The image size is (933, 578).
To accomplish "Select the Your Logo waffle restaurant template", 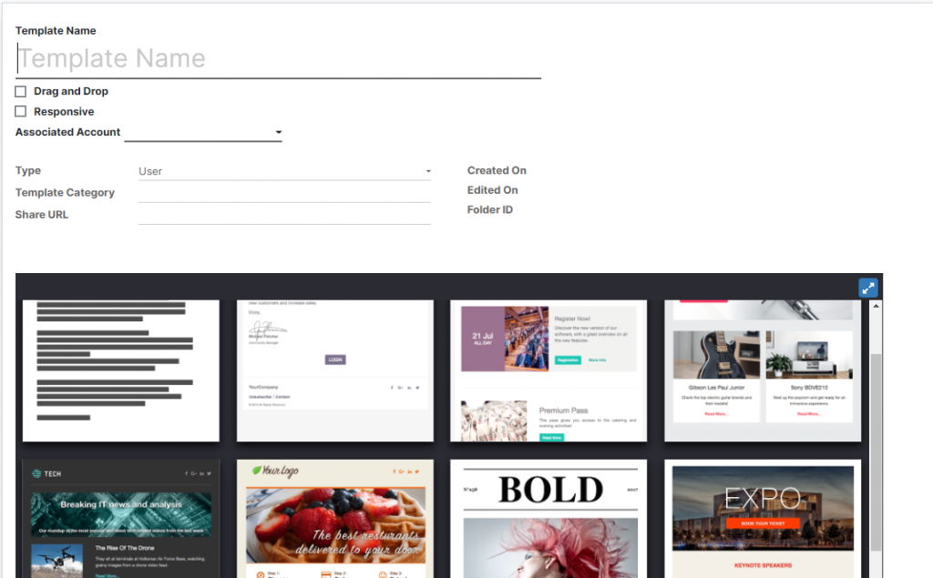I will (335, 519).
